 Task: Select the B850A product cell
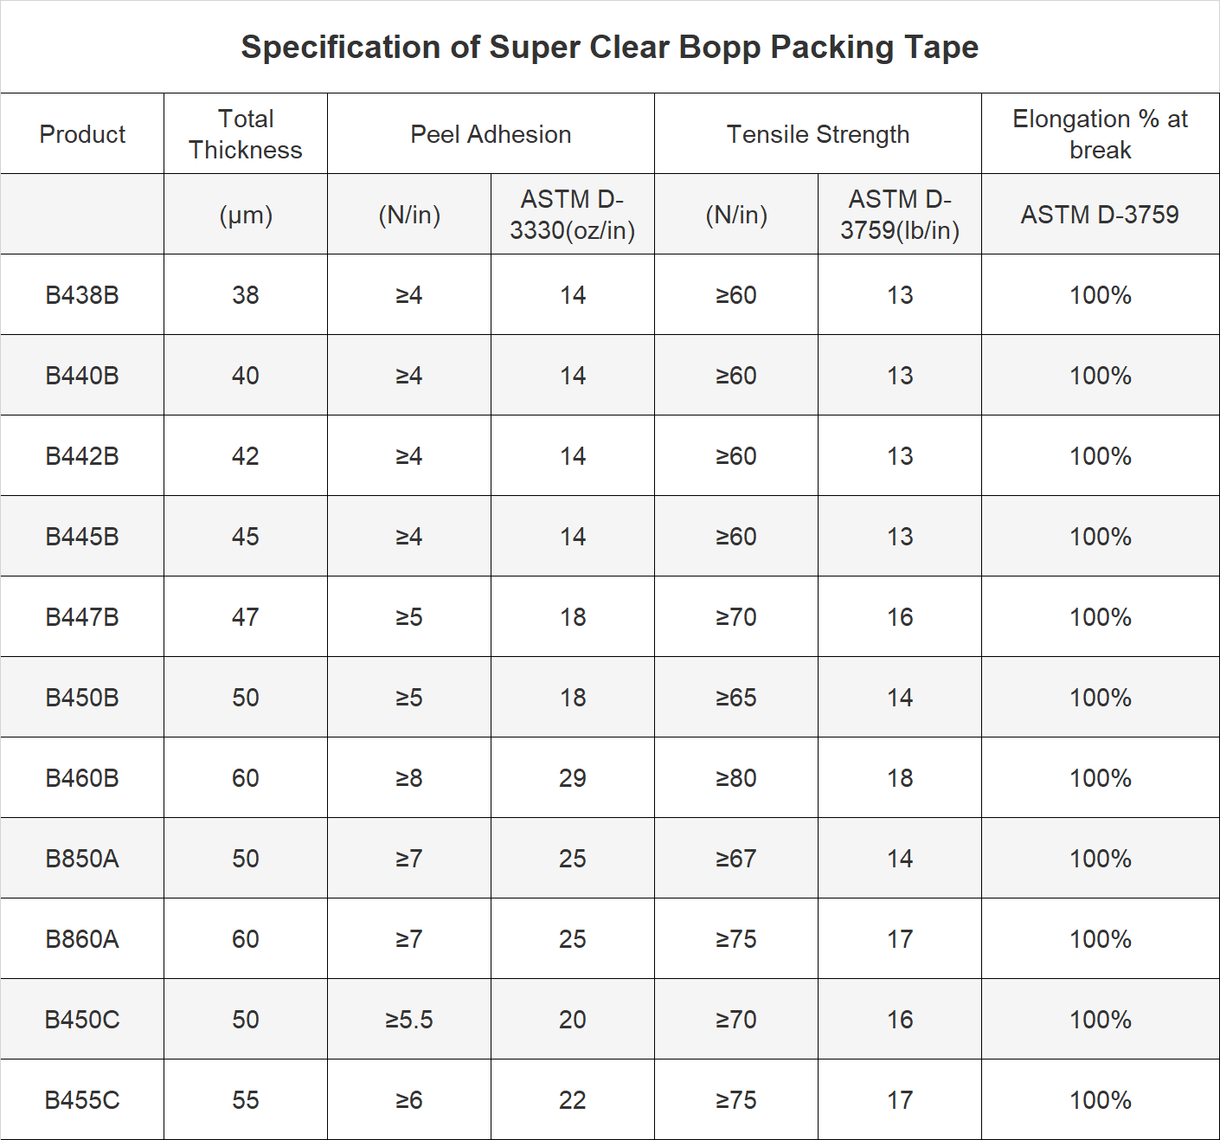click(x=82, y=859)
